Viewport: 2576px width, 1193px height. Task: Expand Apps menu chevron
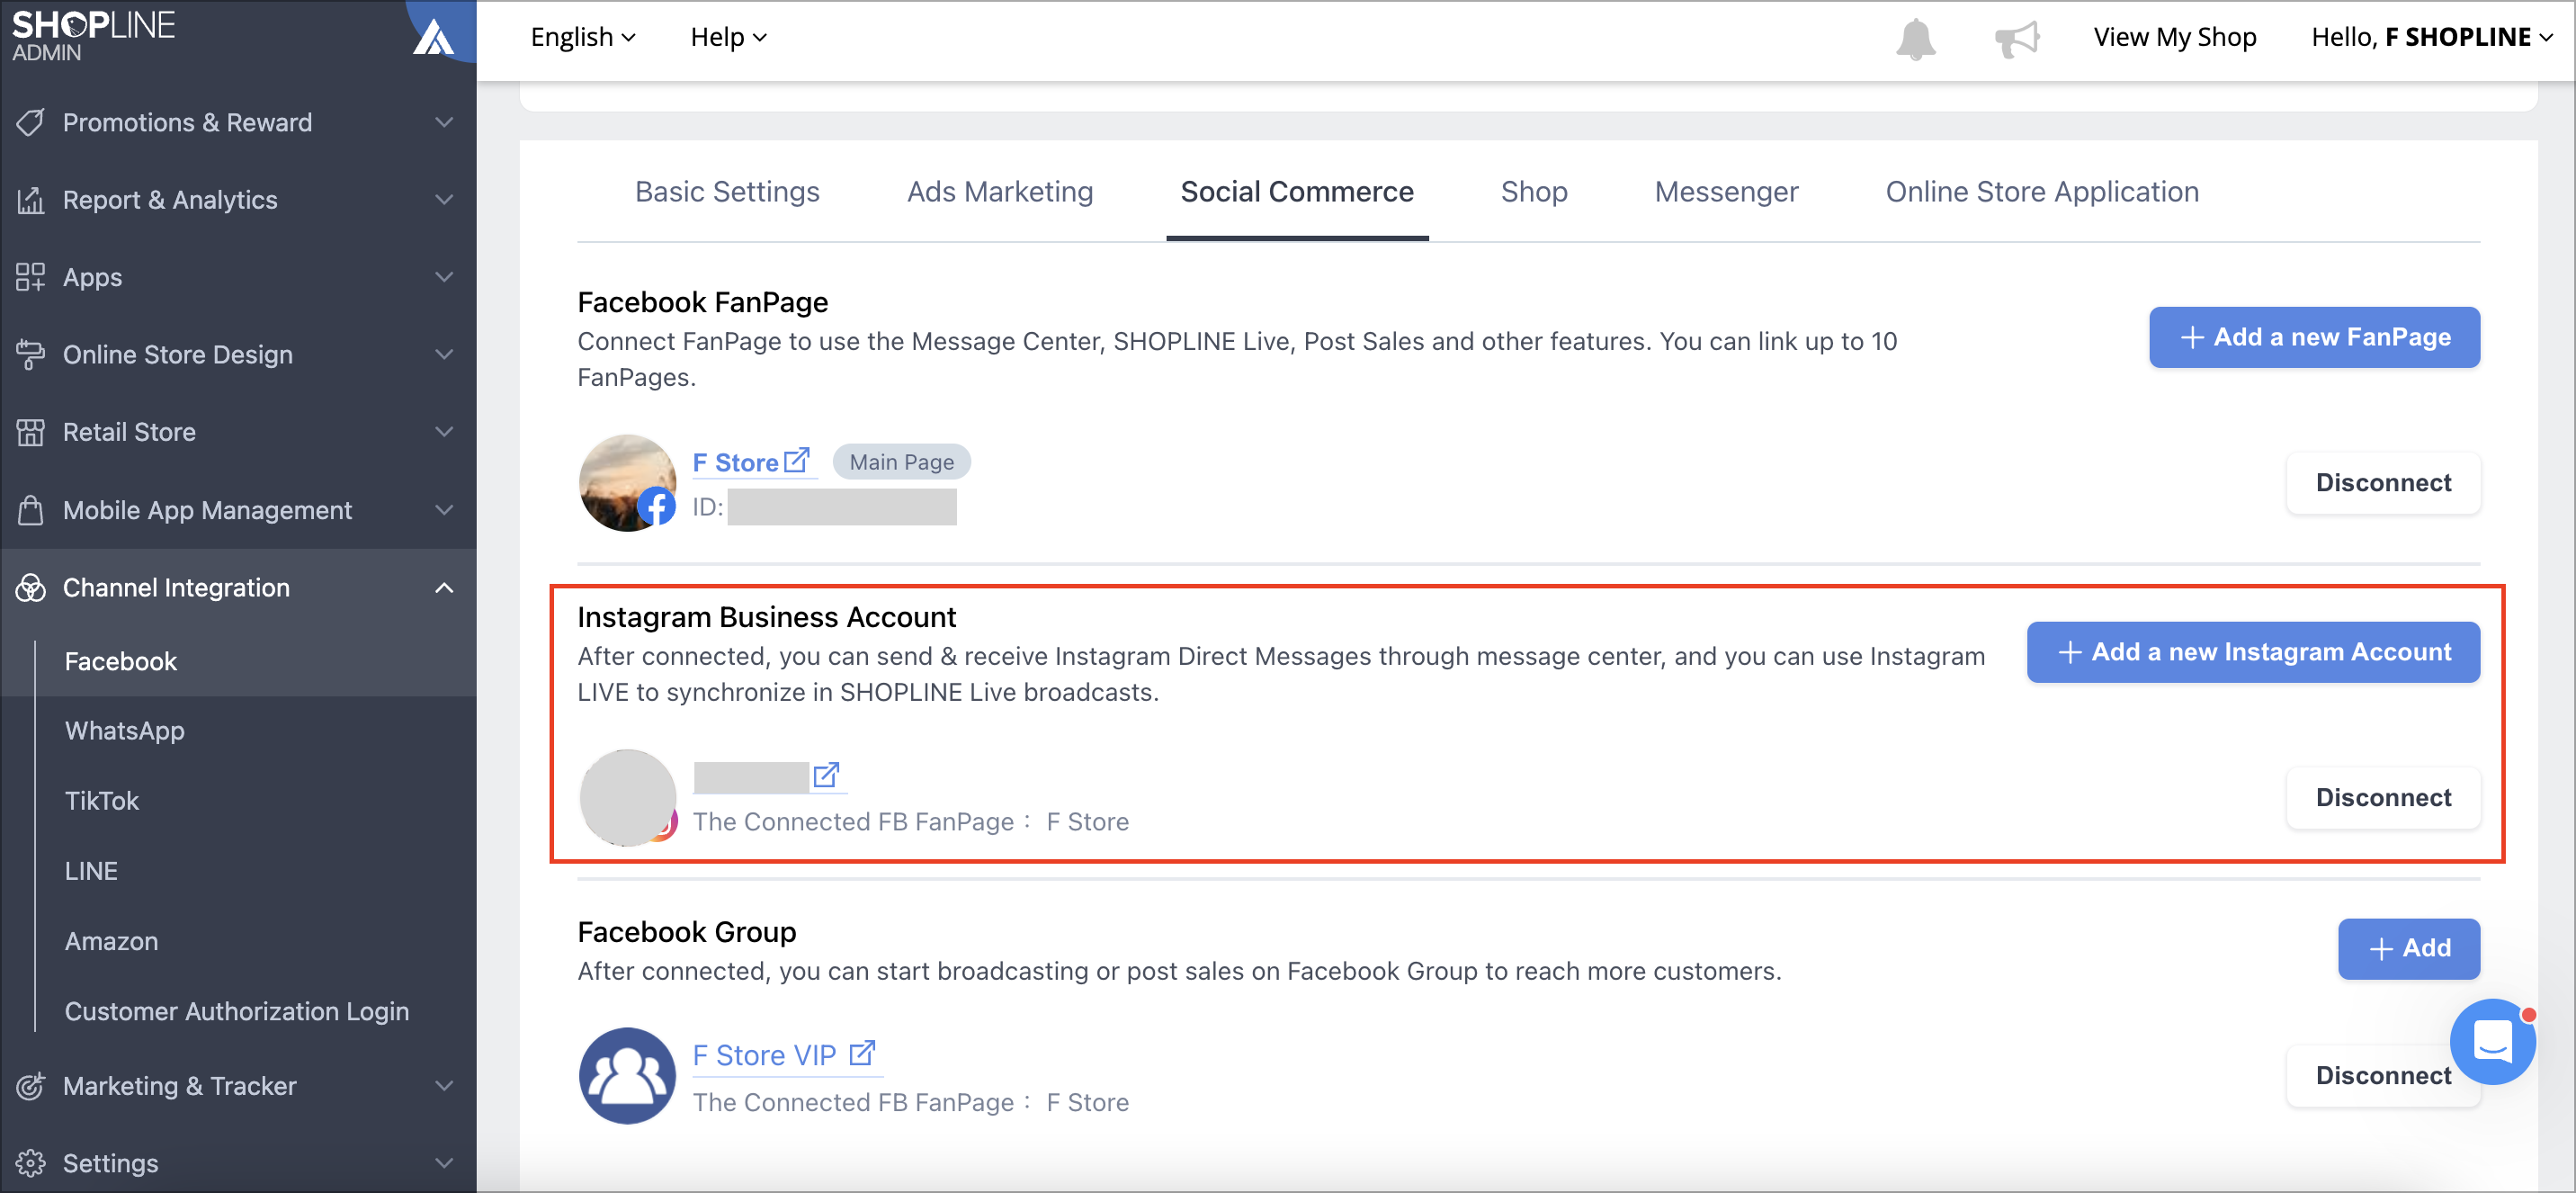click(x=444, y=277)
